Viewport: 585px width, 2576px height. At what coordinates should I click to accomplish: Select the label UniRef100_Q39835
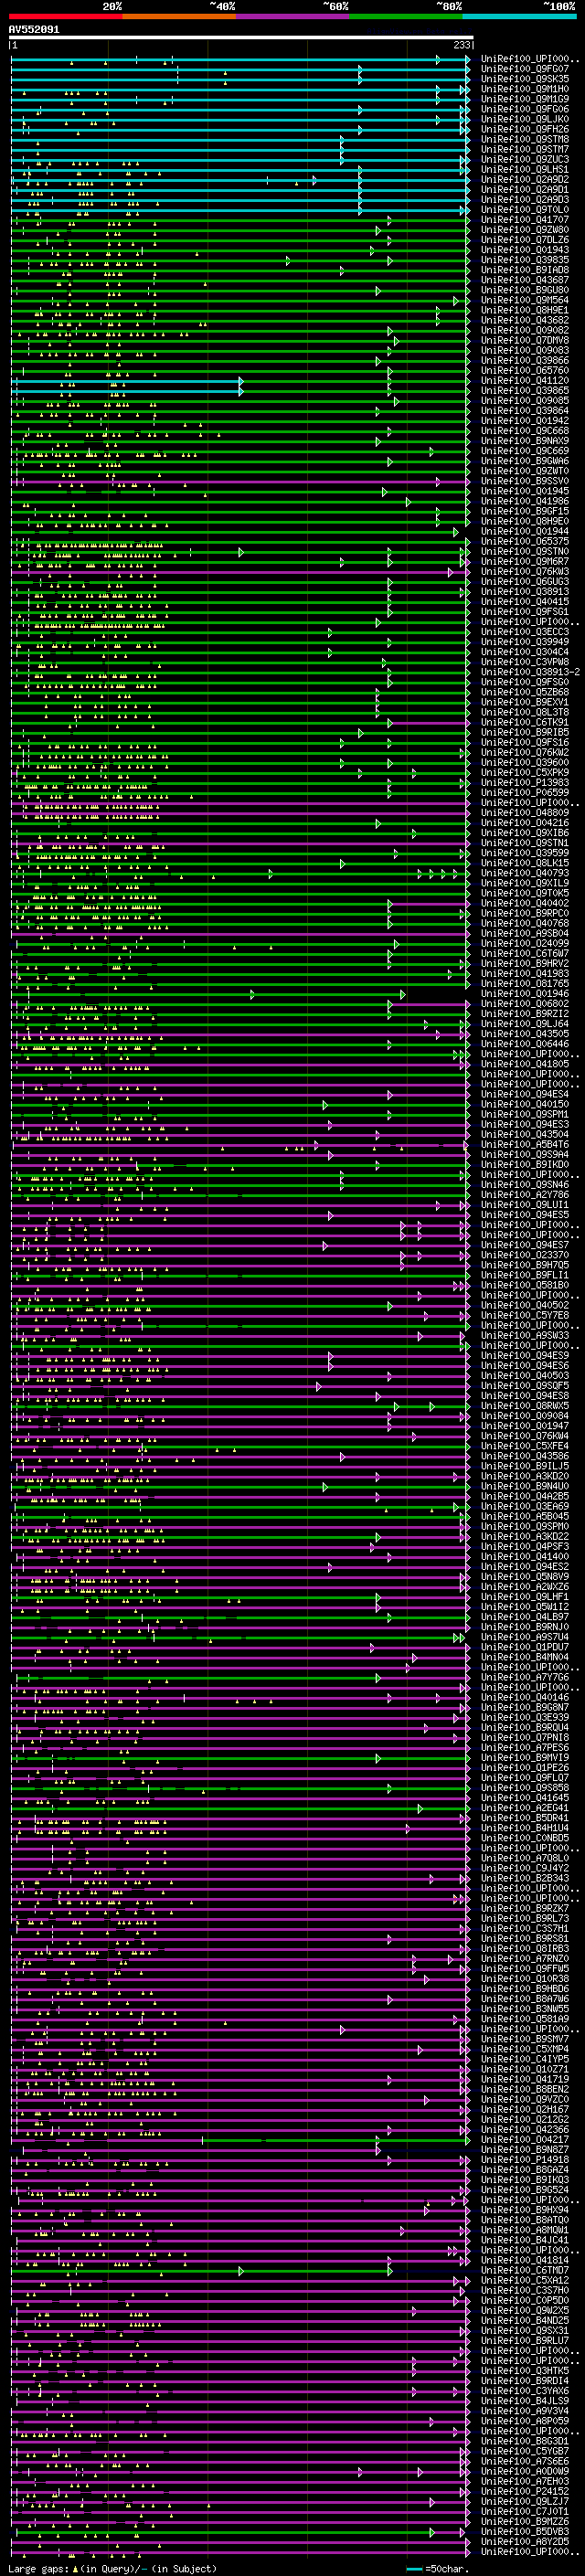coord(525,260)
